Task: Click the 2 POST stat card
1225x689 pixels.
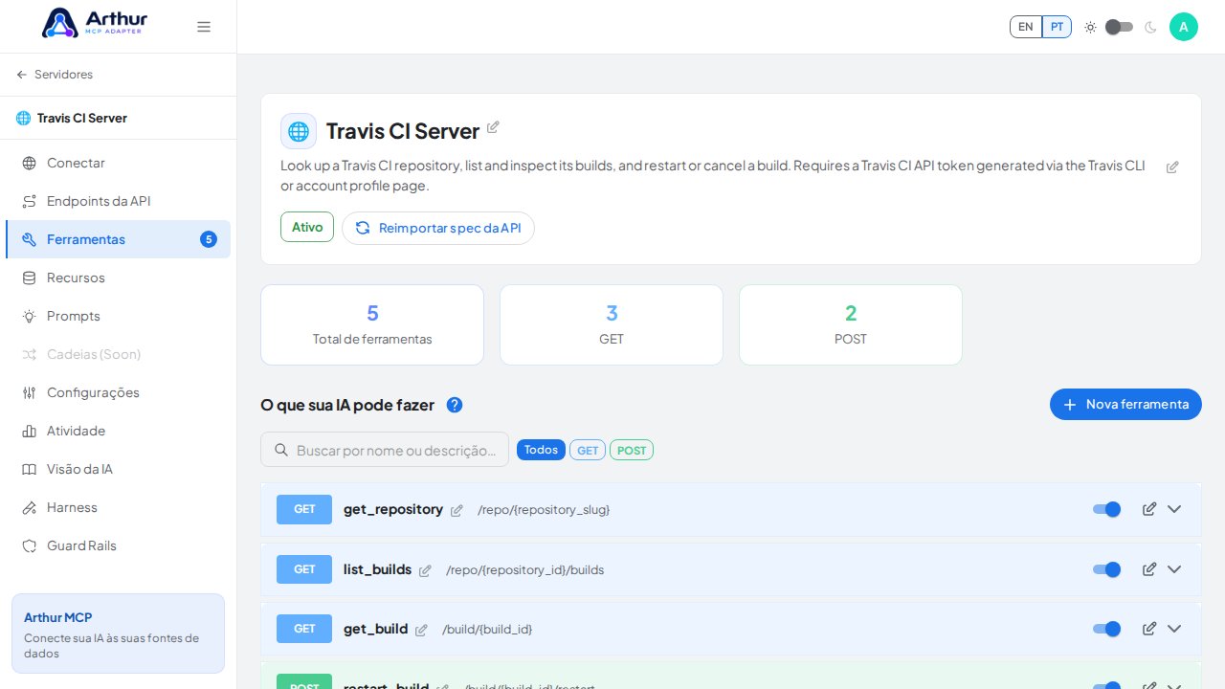Action: [x=851, y=324]
